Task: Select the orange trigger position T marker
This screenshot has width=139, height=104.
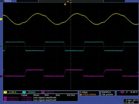Action: 65,4
